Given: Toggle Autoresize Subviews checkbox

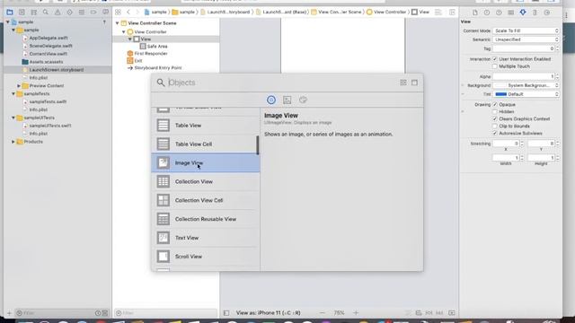Looking at the screenshot, I should click(x=495, y=133).
